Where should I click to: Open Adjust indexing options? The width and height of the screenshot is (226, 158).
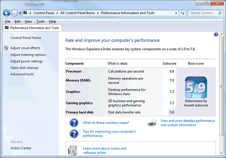(28, 55)
